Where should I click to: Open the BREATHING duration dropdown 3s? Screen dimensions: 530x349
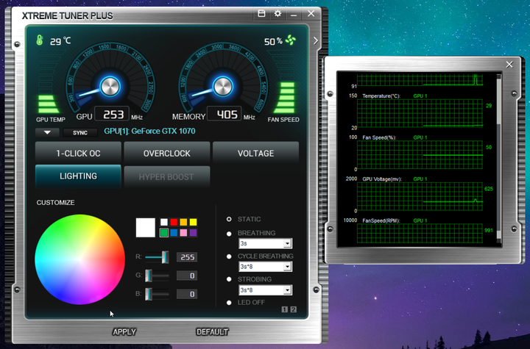click(265, 243)
